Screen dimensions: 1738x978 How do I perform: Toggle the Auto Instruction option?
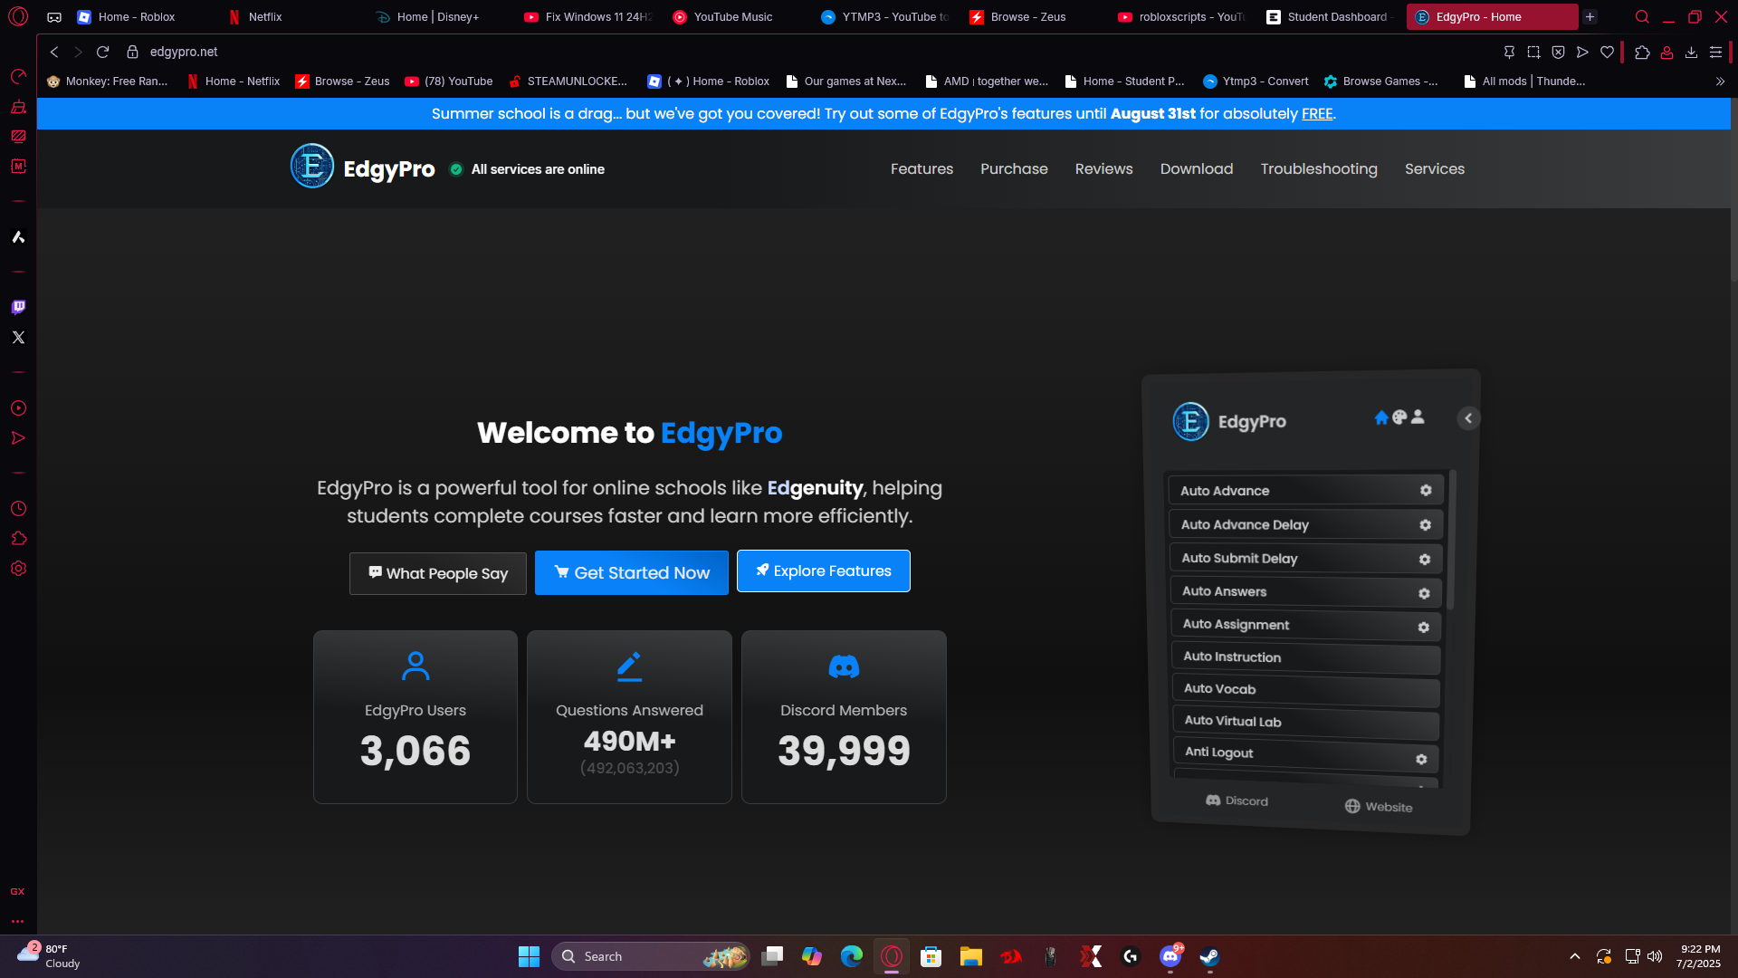click(1306, 657)
